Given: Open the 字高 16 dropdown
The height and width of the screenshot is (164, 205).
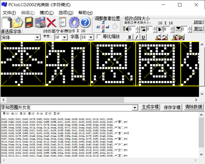Looking at the screenshot, I should tap(91, 37).
